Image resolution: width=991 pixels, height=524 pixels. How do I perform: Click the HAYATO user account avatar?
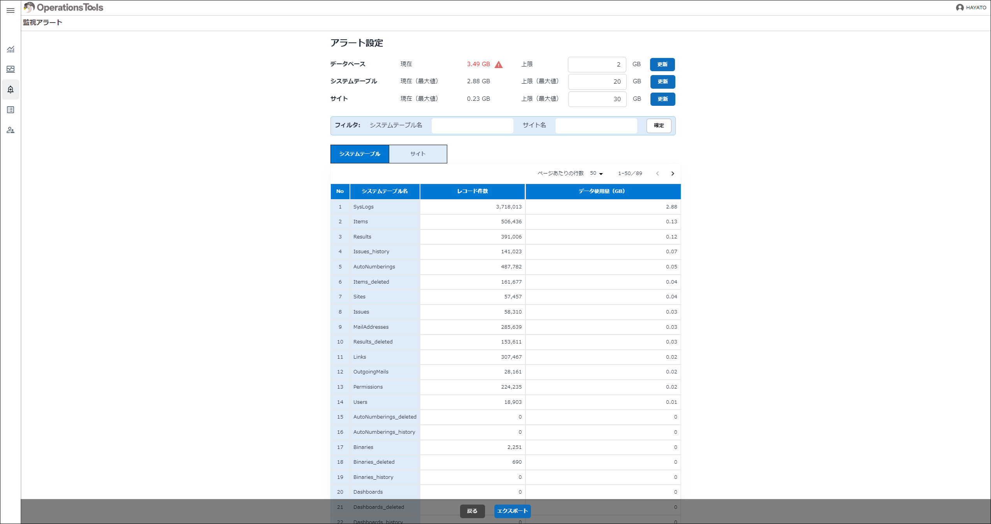[959, 7]
